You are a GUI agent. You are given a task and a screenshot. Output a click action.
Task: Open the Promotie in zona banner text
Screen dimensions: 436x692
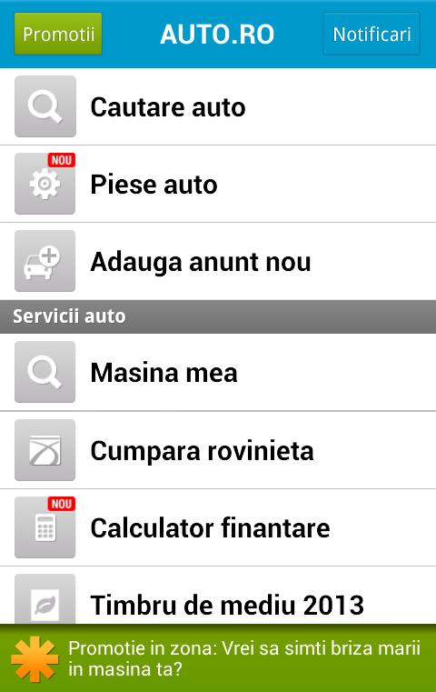pyautogui.click(x=244, y=659)
